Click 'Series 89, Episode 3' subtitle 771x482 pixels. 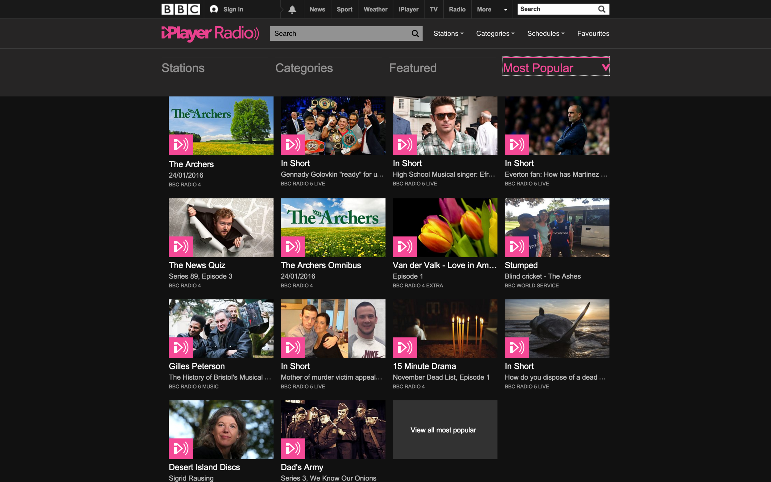(x=200, y=276)
